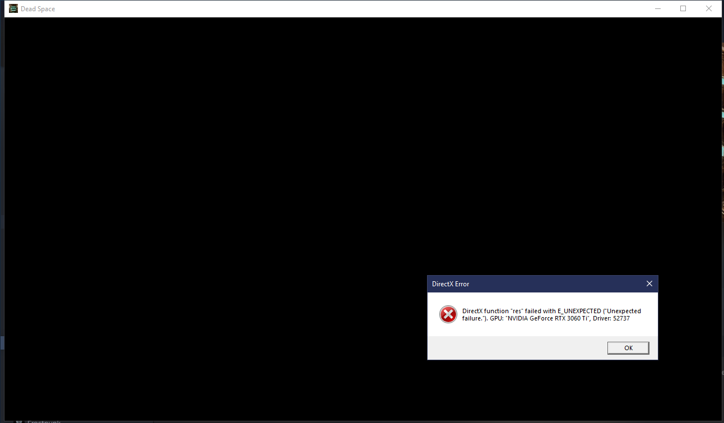
Task: Close the Dead Space game window
Action: tap(709, 8)
